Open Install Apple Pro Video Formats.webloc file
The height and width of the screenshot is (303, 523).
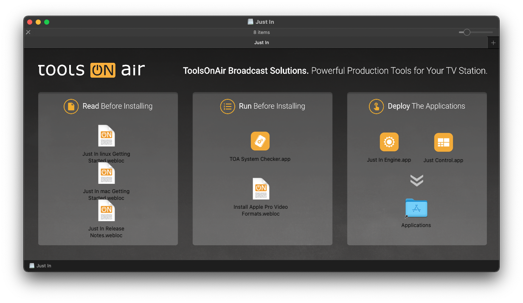point(261,189)
